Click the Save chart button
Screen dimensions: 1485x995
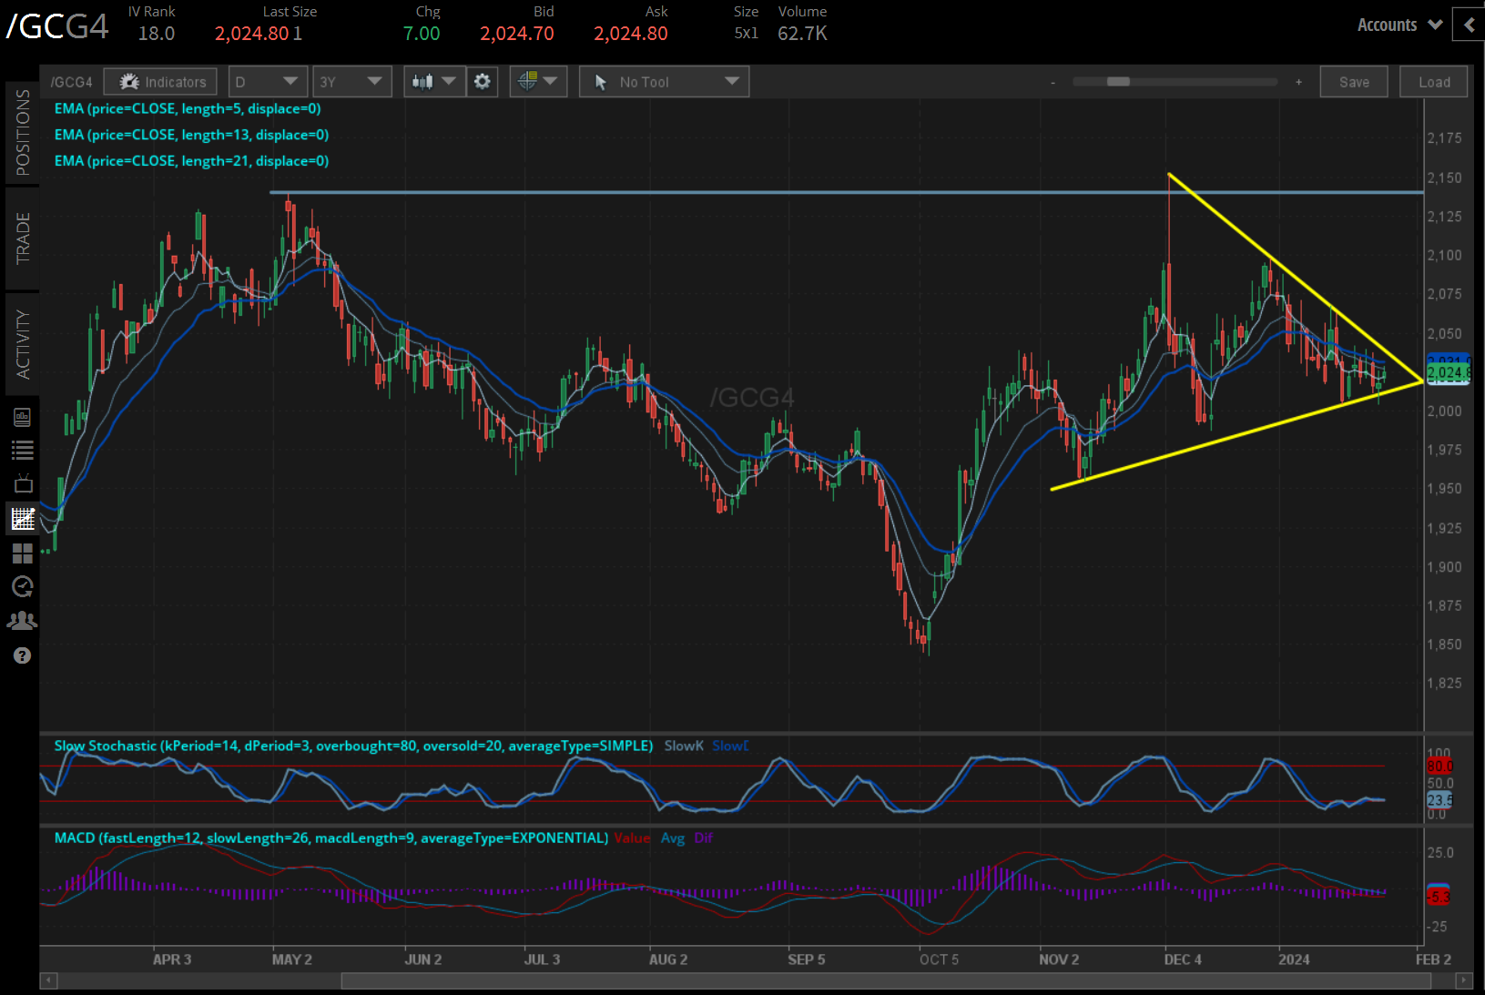(1354, 81)
